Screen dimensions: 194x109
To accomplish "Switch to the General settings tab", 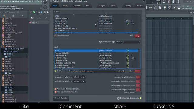I will click(x=77, y=5).
